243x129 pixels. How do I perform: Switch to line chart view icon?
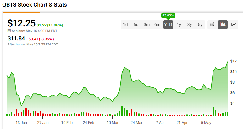[x=234, y=25]
